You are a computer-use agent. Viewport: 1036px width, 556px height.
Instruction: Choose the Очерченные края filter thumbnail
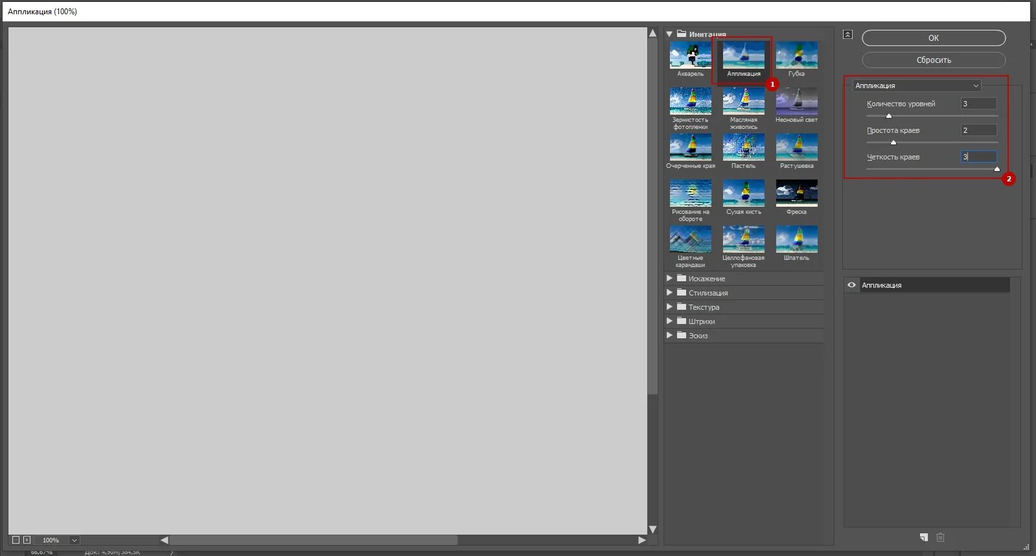click(691, 147)
